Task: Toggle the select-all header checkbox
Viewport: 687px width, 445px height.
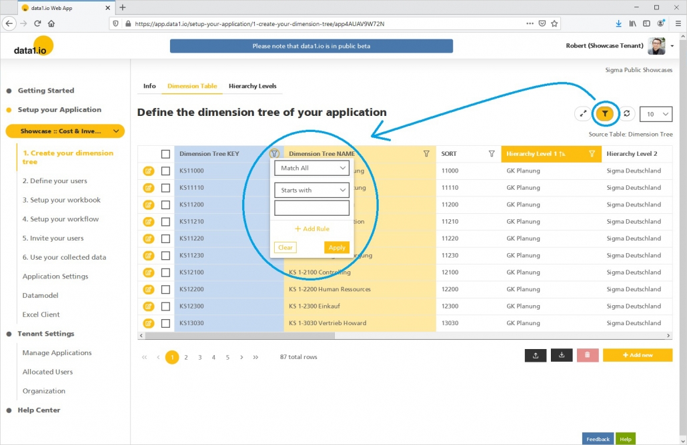Action: coord(165,154)
